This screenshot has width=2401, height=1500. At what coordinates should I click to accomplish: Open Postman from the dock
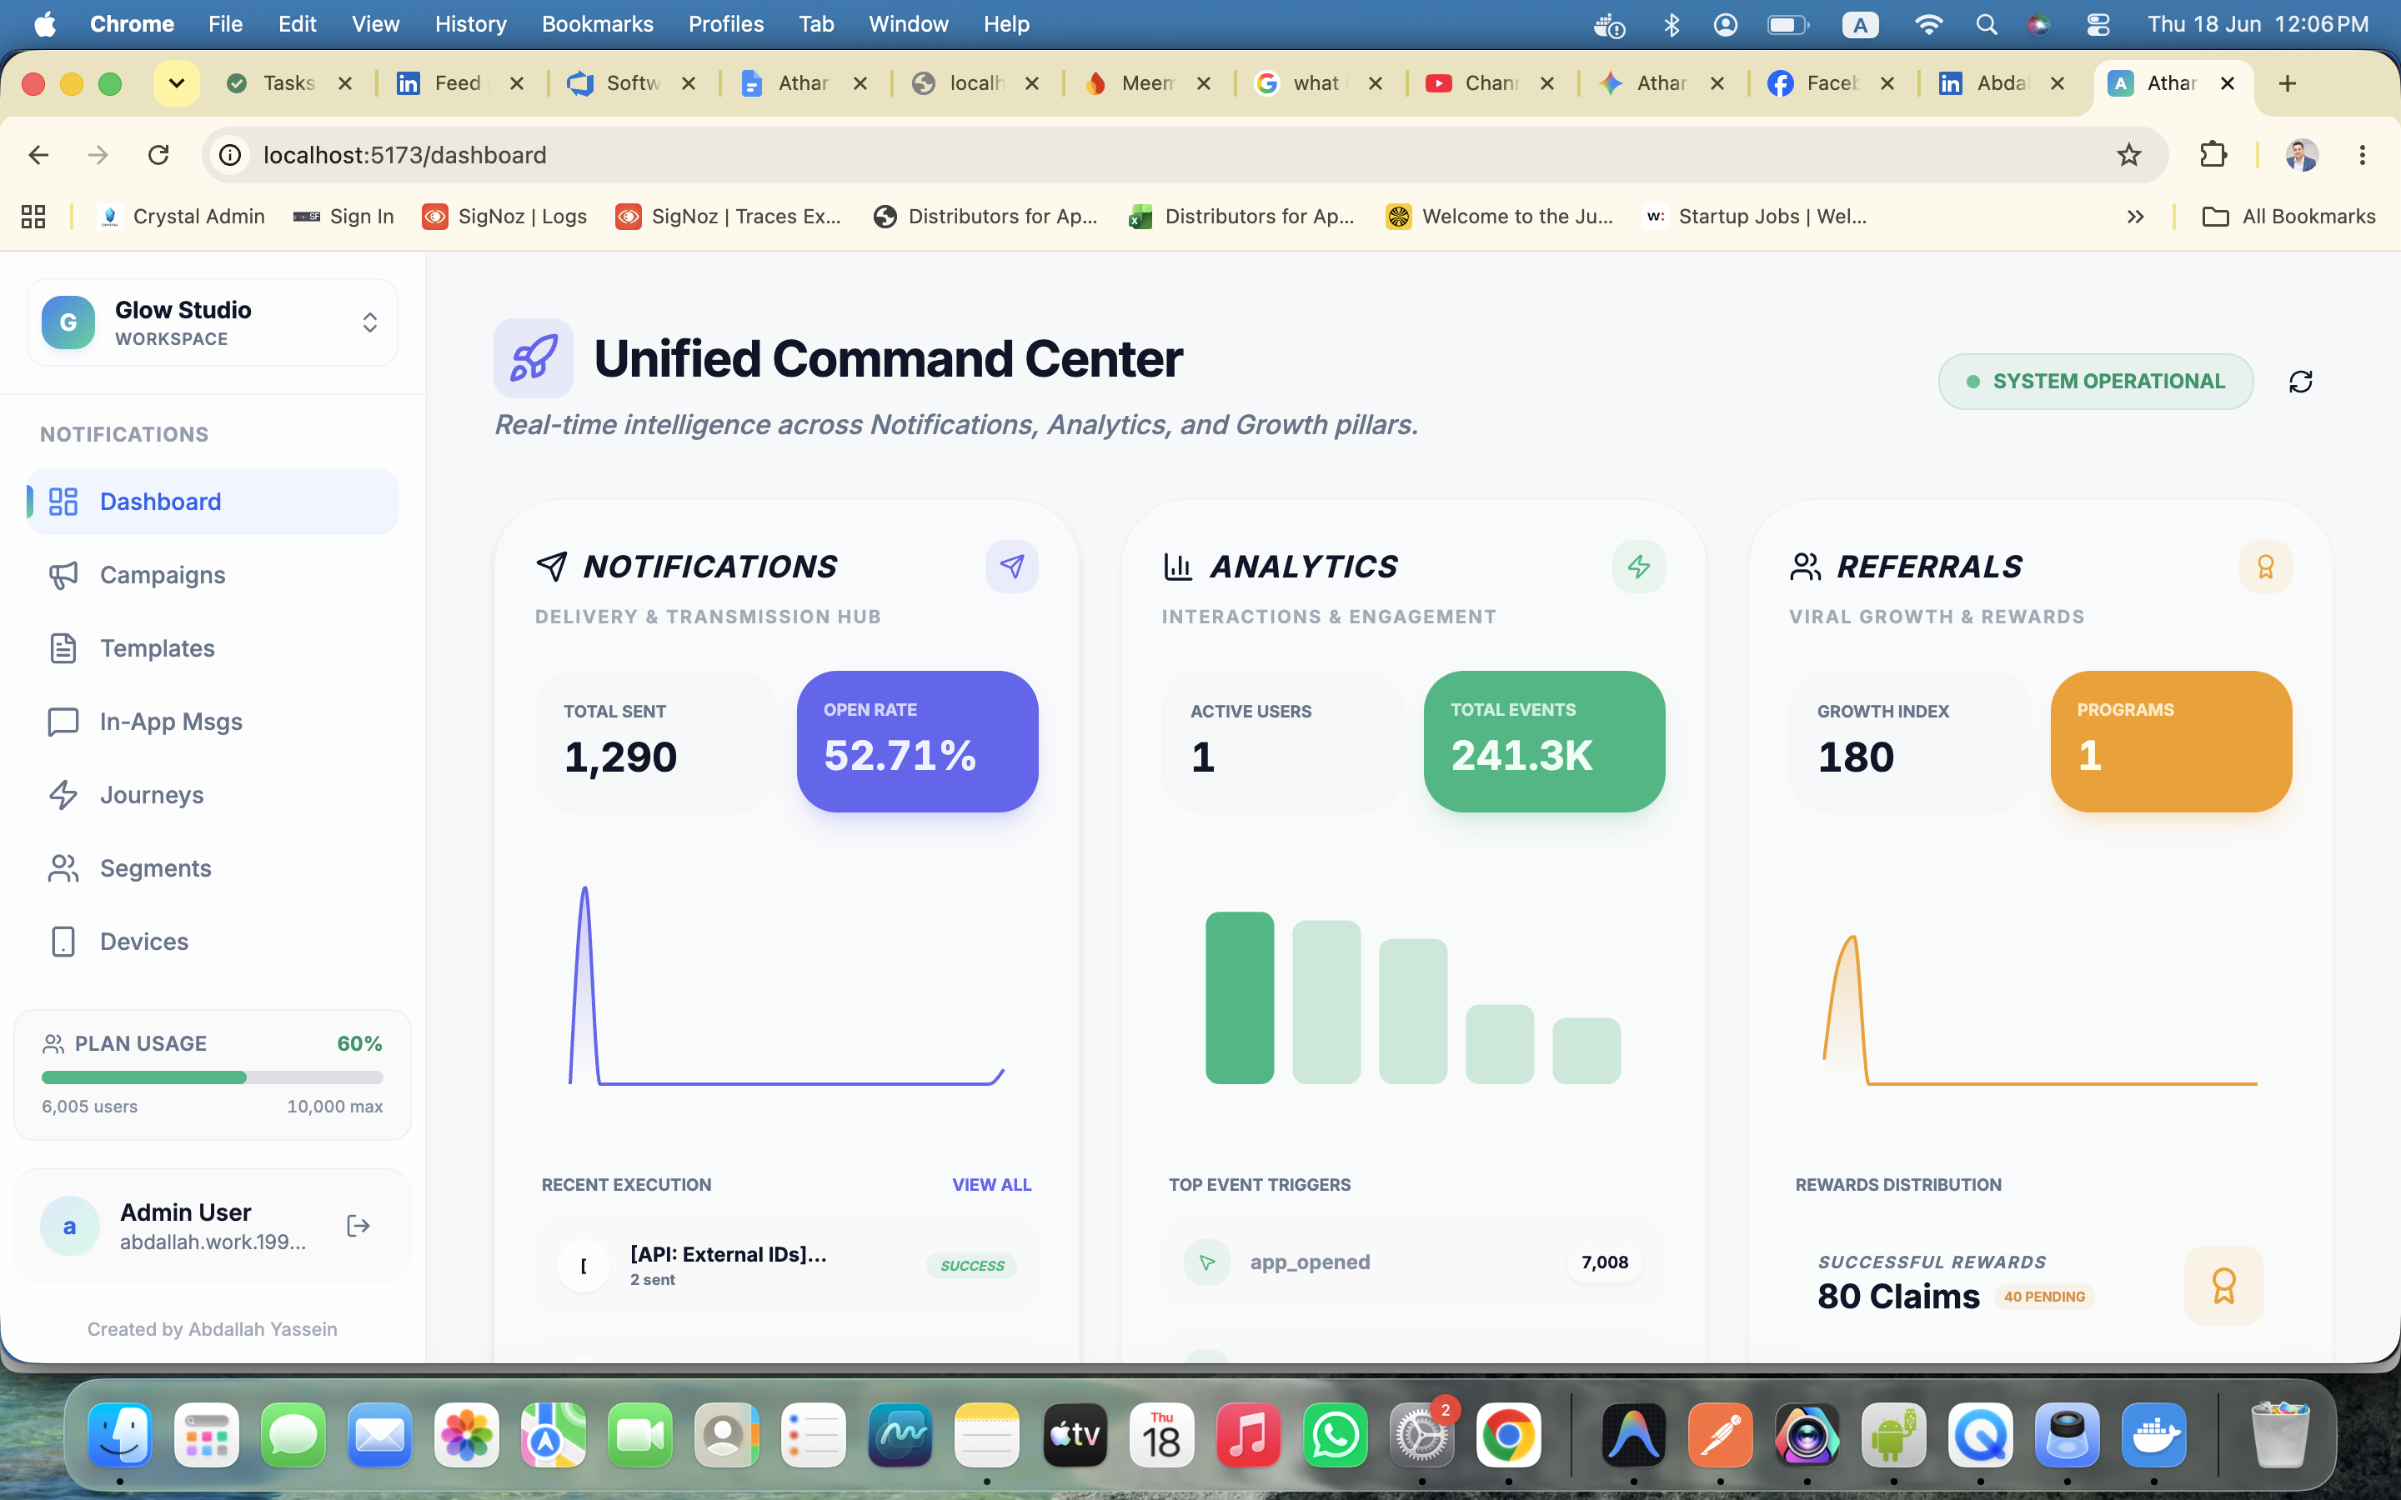pos(1719,1434)
